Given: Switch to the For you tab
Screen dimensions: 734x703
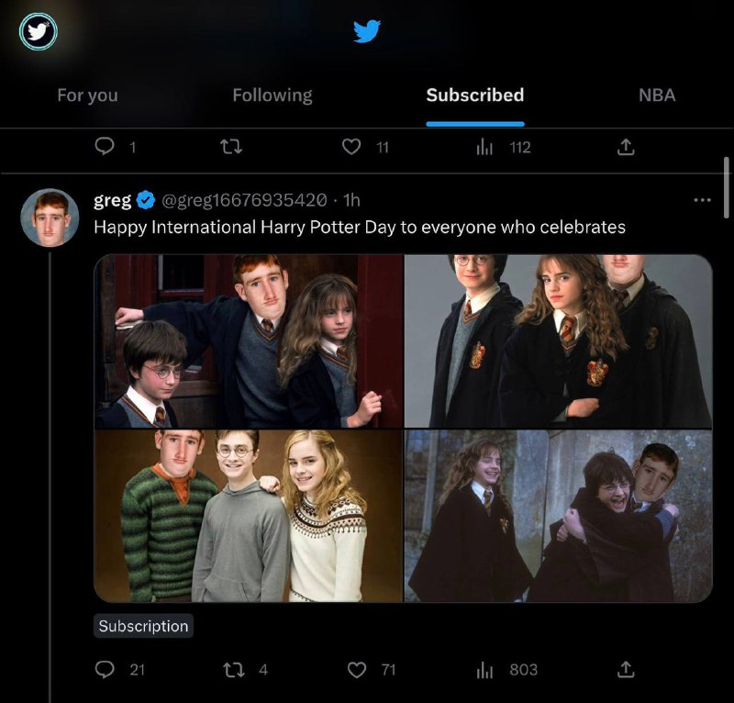Looking at the screenshot, I should point(87,95).
